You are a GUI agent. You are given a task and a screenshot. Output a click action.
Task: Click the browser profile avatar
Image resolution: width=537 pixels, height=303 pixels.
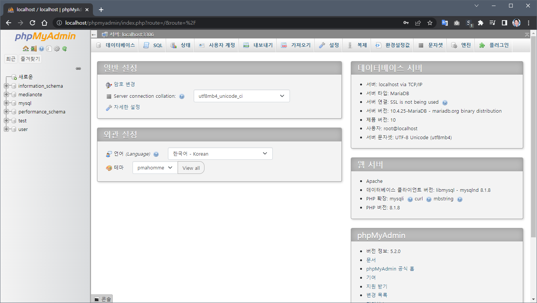point(516,23)
